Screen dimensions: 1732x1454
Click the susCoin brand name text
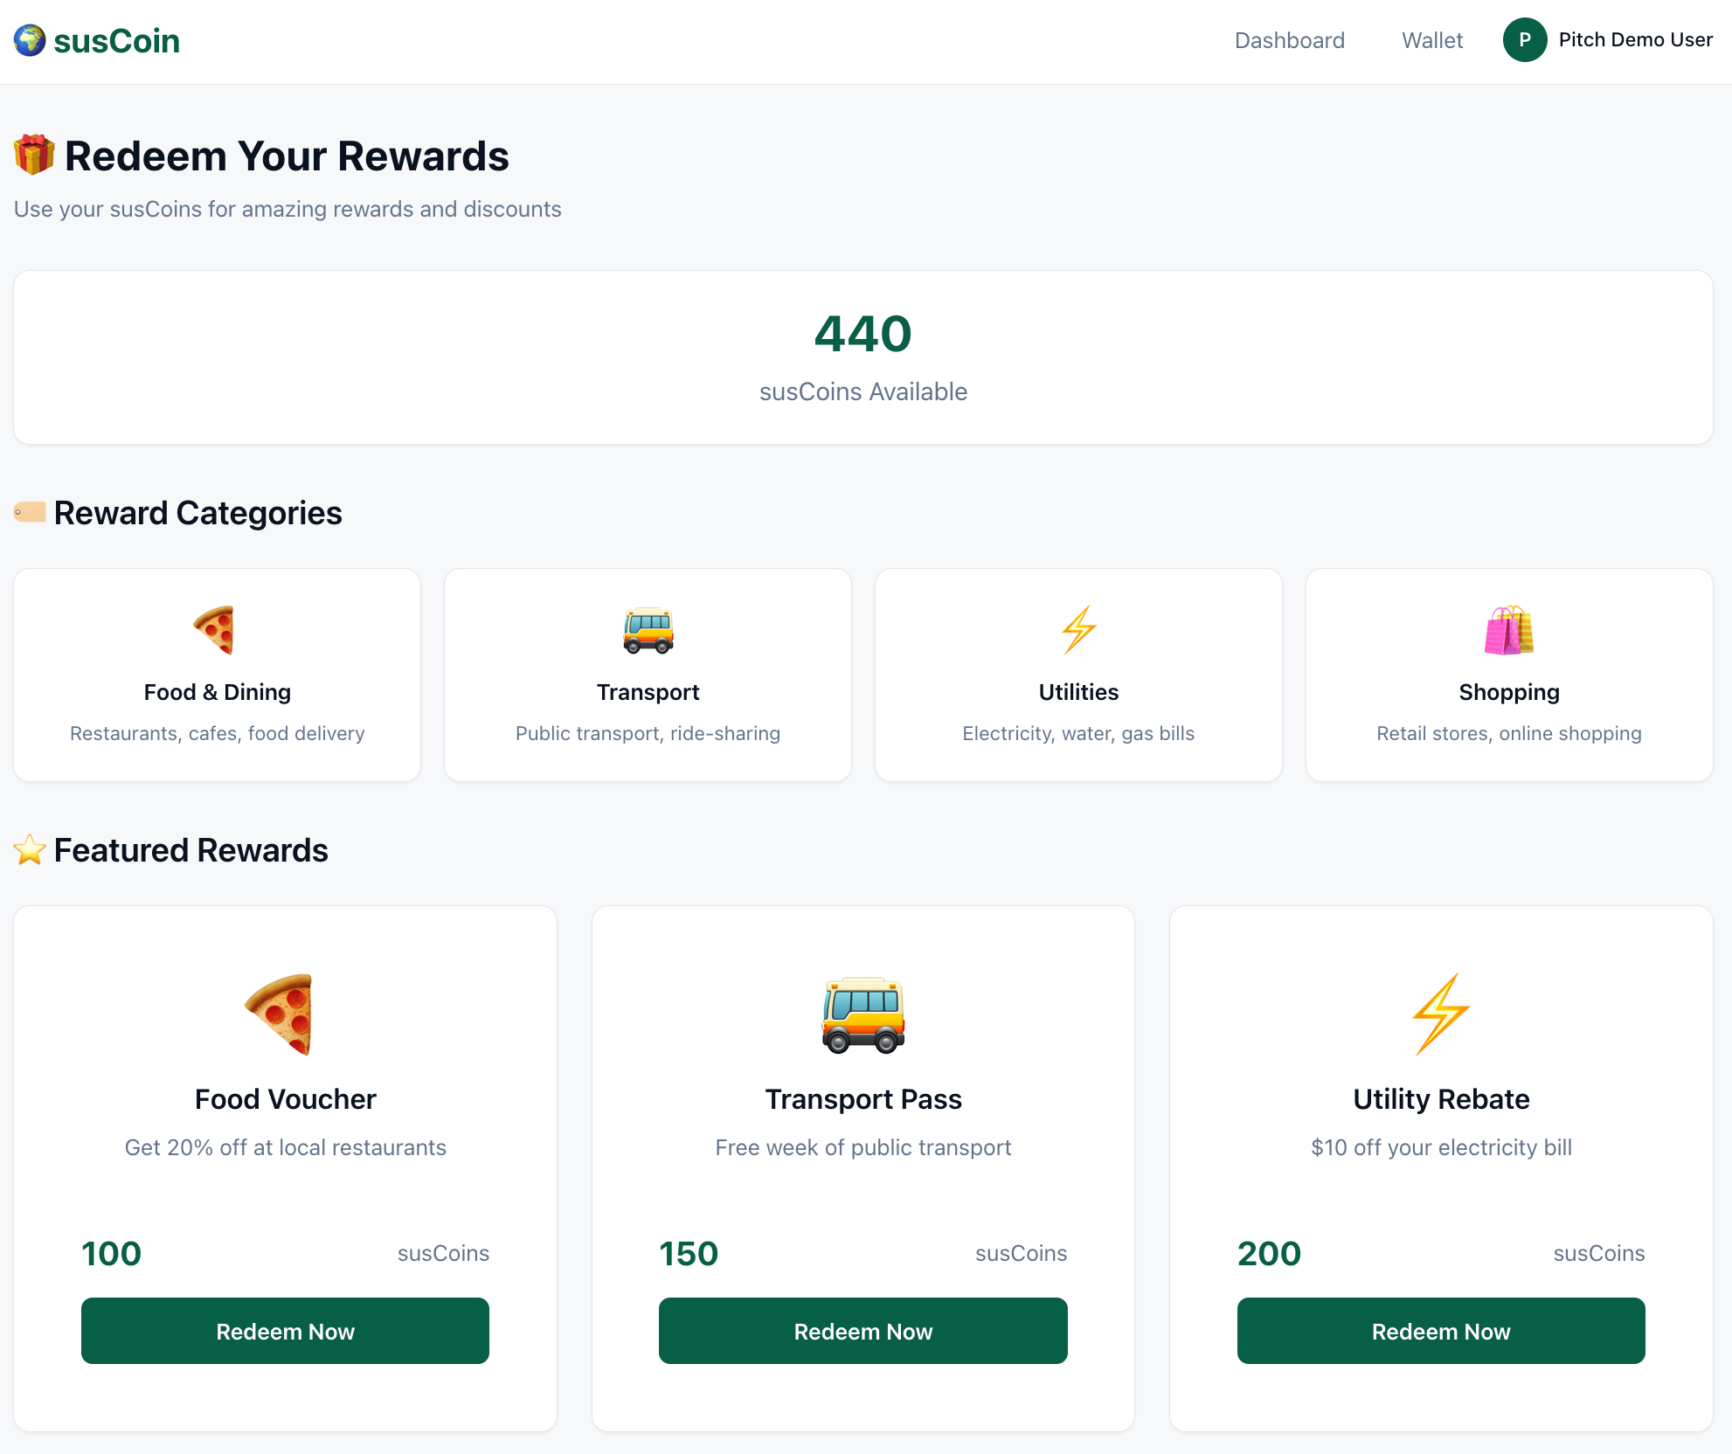coord(116,41)
